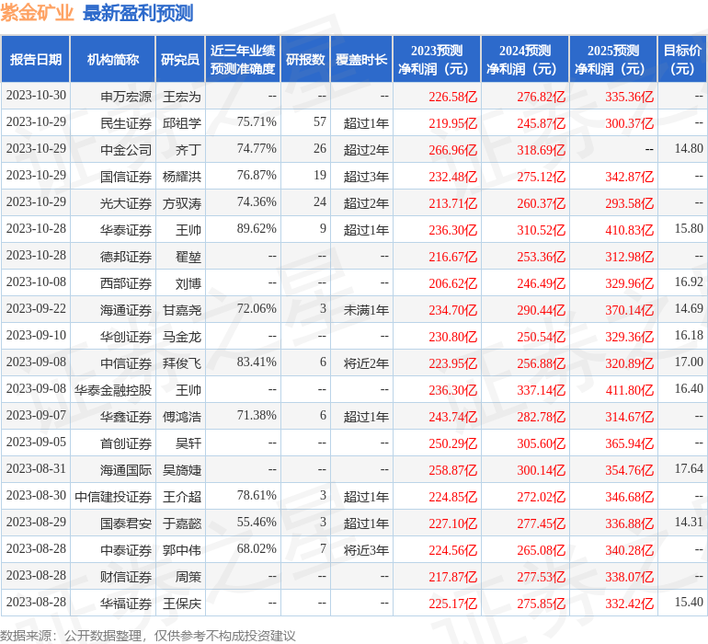The image size is (708, 644).
Task: Click the 55.46% accuracy value
Action: [257, 522]
